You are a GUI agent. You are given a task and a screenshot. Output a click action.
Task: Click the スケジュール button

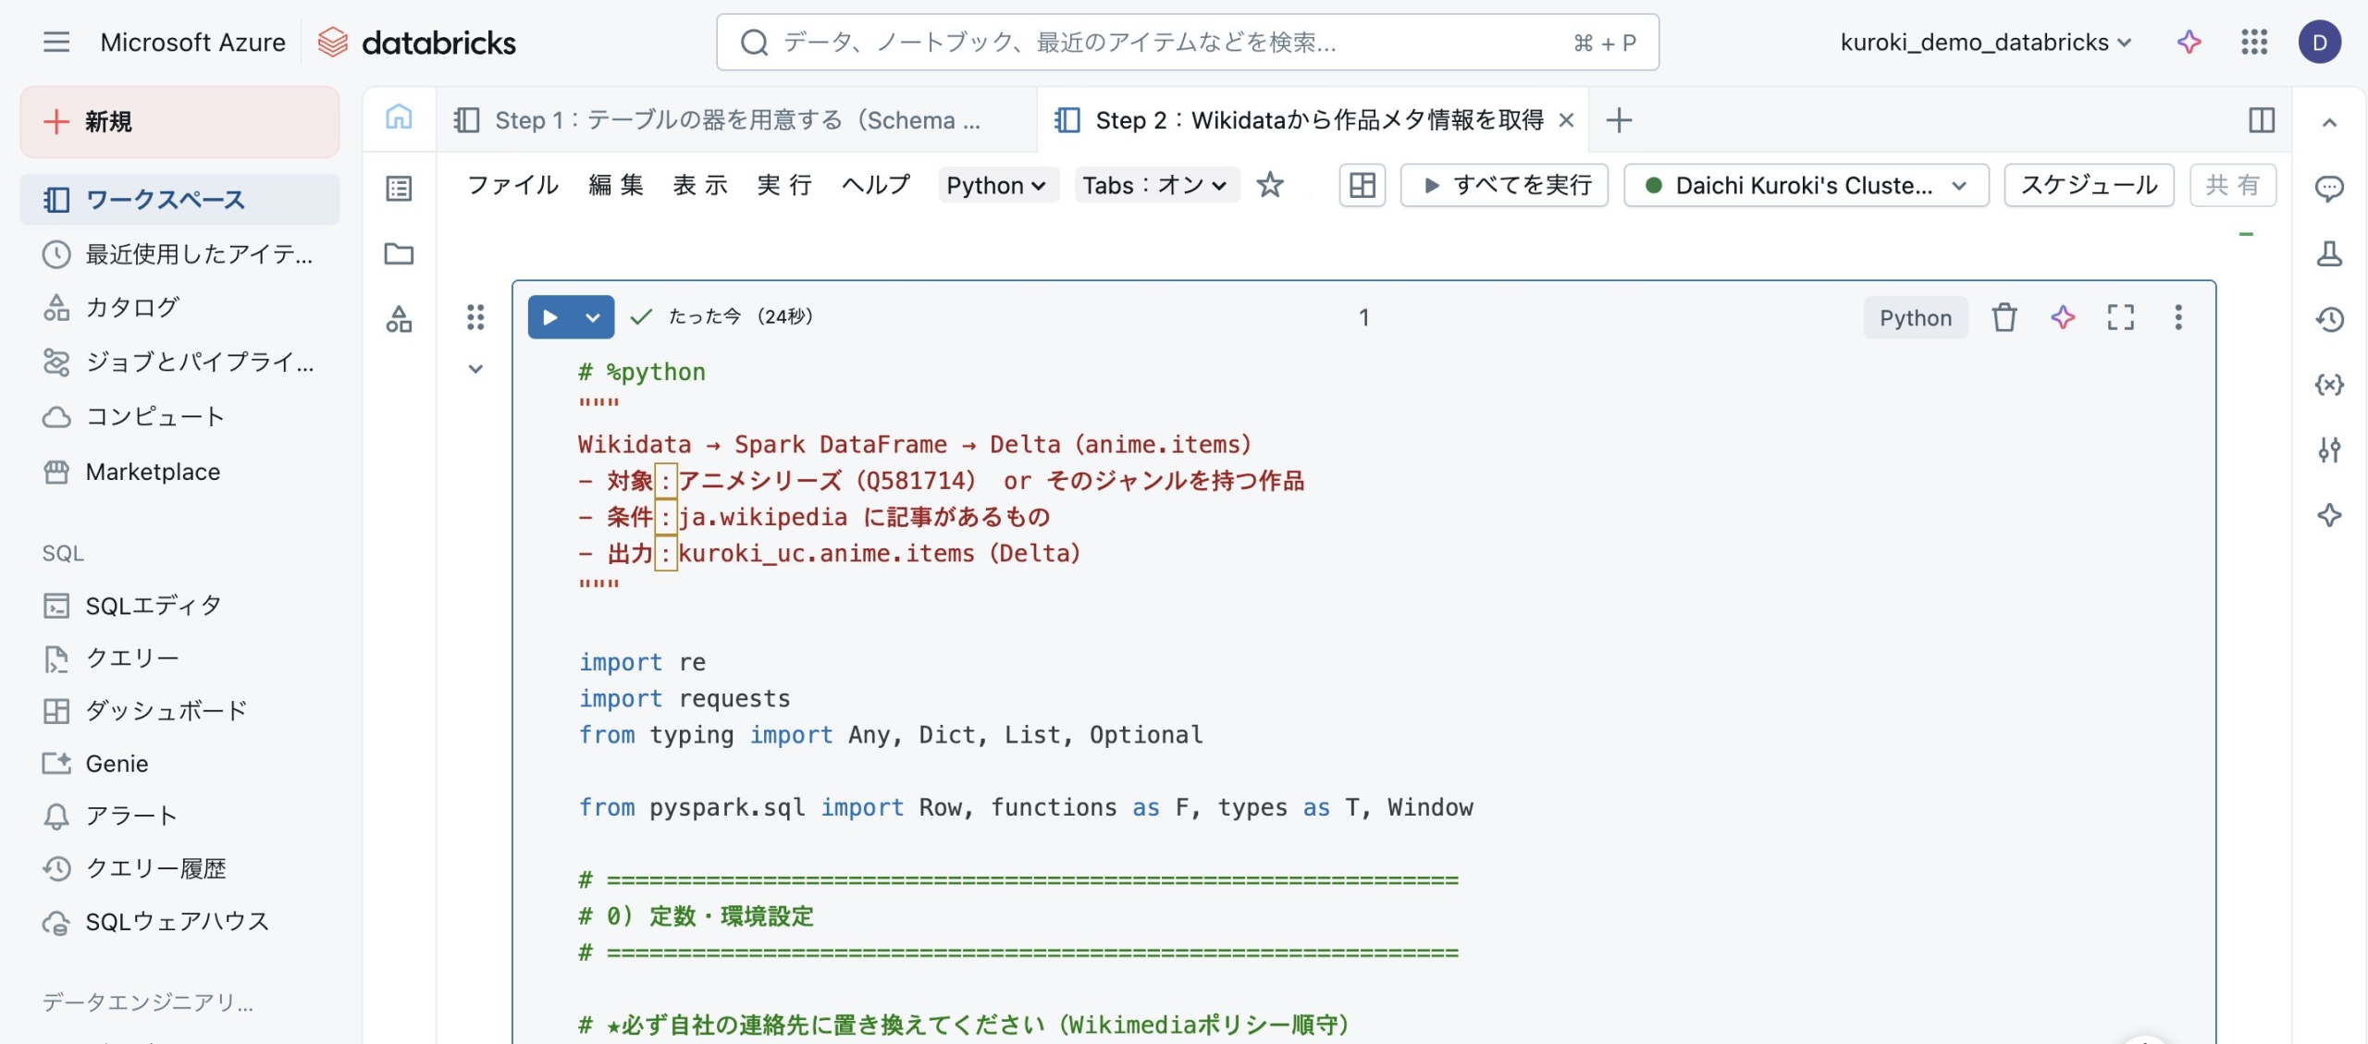click(x=2088, y=185)
